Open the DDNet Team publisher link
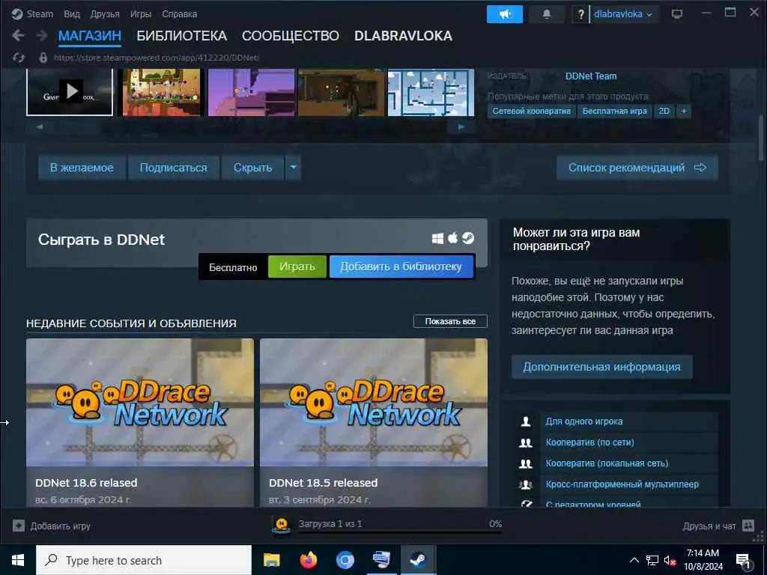 [x=591, y=76]
